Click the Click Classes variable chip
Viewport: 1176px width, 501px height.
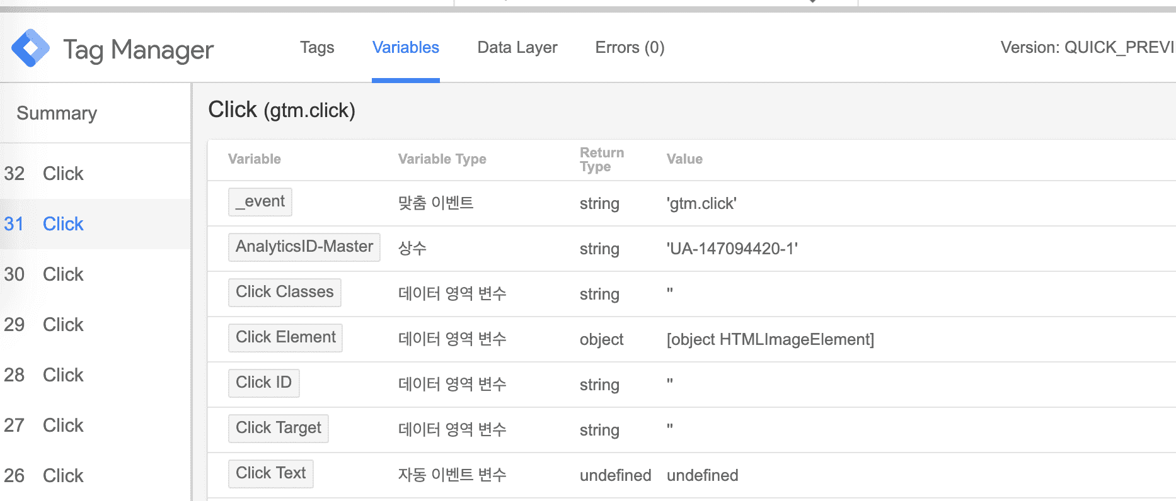coord(284,292)
